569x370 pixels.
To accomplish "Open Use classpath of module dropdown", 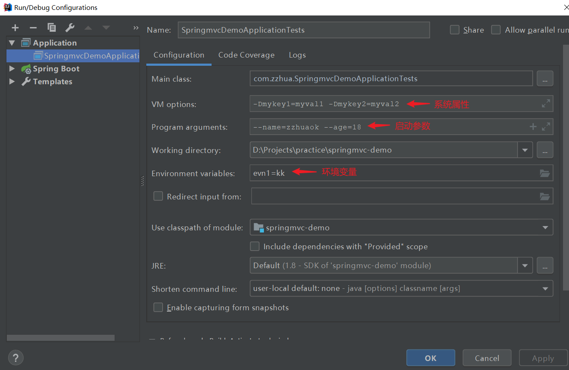I will pyautogui.click(x=545, y=228).
